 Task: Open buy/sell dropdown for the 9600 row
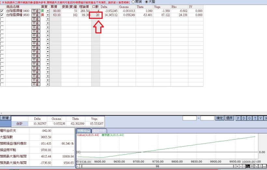[x=48, y=15]
